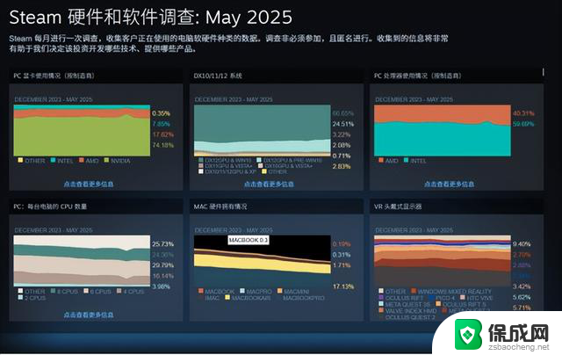This screenshot has height=355, width=562.
Task: Click the '17.62%' value in graphics card panel
Action: [x=163, y=134]
